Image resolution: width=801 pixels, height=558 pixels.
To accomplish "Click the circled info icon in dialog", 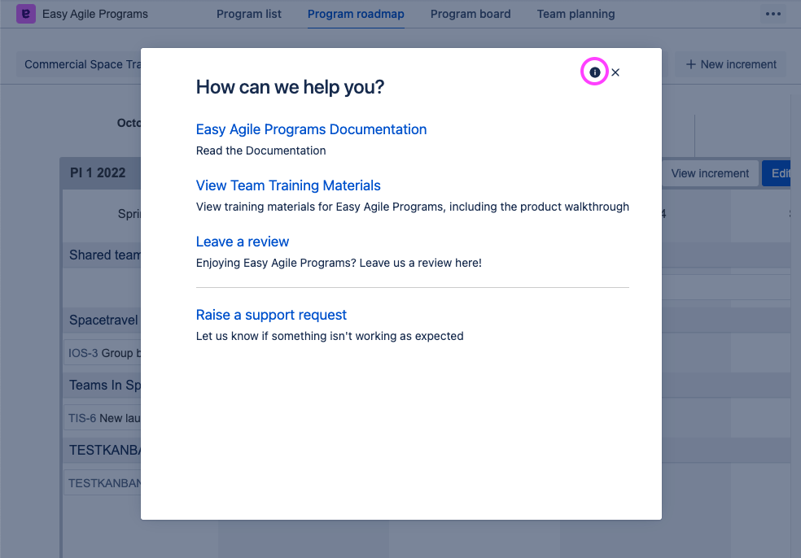I will click(594, 72).
